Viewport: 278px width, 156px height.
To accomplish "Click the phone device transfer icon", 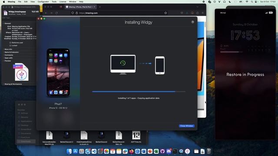I will tap(160, 65).
